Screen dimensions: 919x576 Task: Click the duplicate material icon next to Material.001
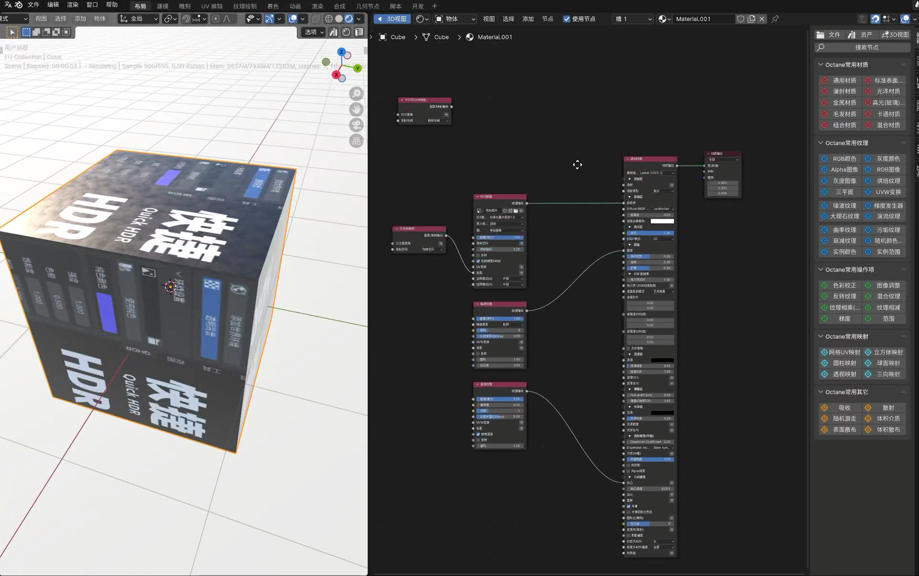751,19
